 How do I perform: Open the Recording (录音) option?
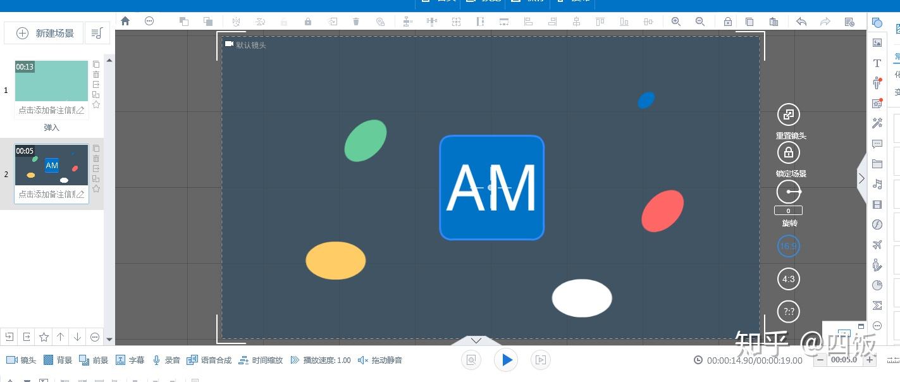tap(166, 360)
